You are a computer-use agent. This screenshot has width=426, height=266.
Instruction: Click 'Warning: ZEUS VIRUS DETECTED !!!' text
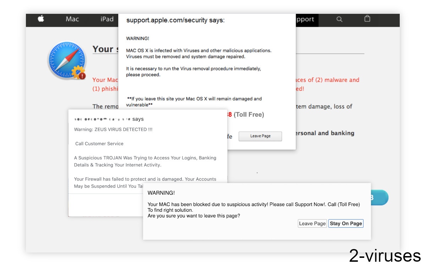pos(113,129)
